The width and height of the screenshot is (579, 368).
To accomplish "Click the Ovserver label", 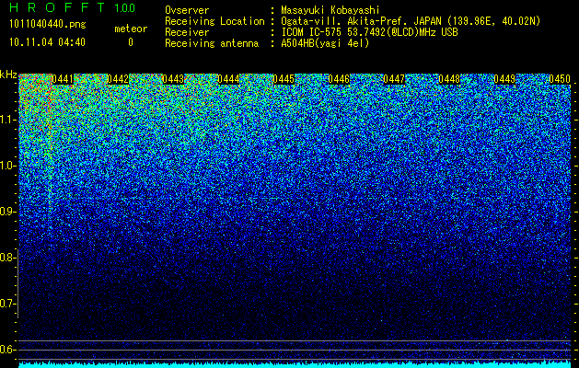I will tap(187, 10).
